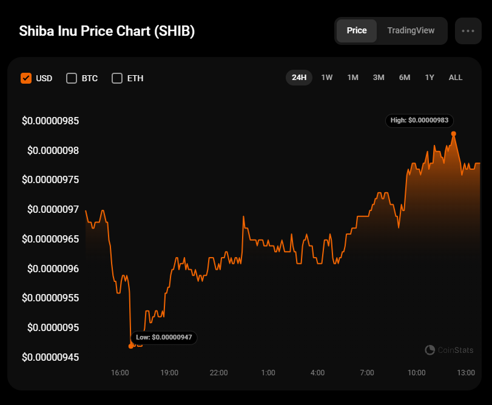492x405 pixels.
Task: Enable the BTC currency checkbox
Action: 72,78
